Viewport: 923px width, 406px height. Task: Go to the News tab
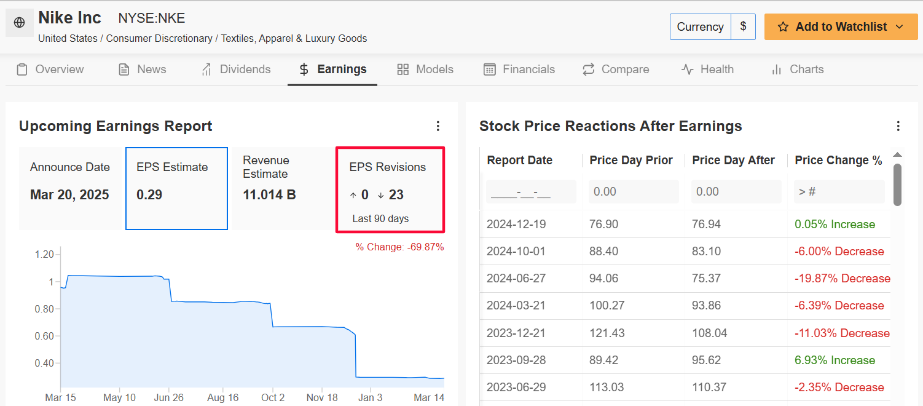143,70
